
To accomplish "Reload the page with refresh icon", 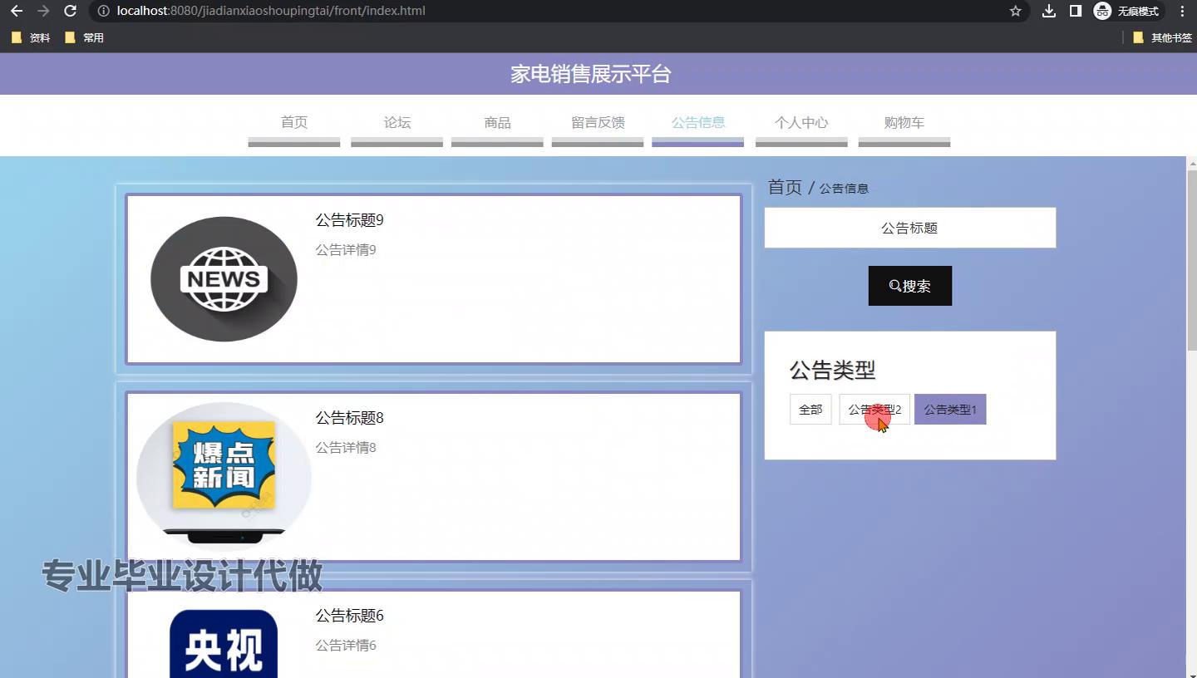I will click(x=71, y=11).
